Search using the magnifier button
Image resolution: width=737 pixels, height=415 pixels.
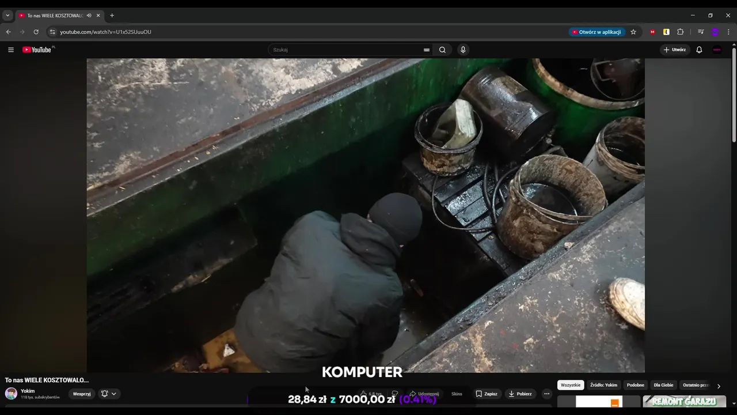pyautogui.click(x=442, y=50)
